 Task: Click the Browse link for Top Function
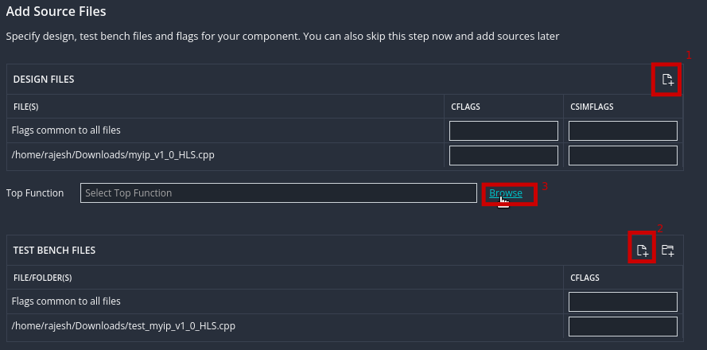pos(506,193)
